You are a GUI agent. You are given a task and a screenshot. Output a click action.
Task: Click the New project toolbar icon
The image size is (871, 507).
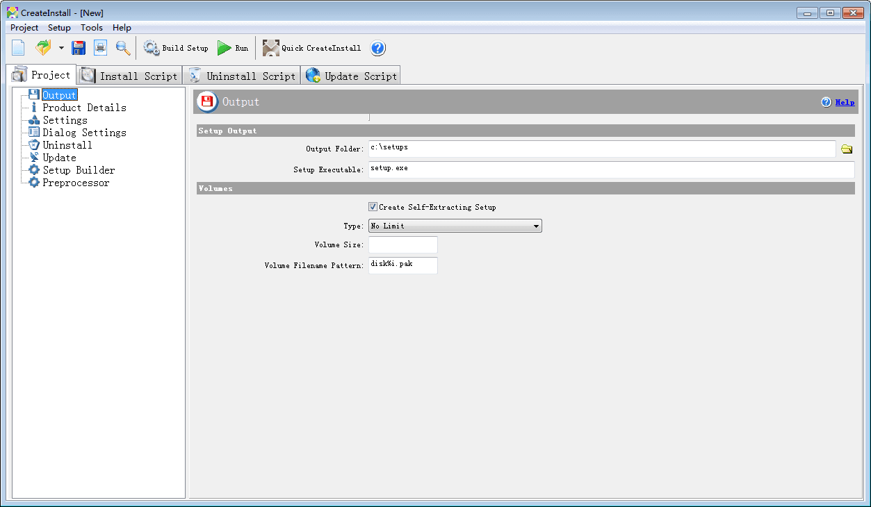point(18,48)
